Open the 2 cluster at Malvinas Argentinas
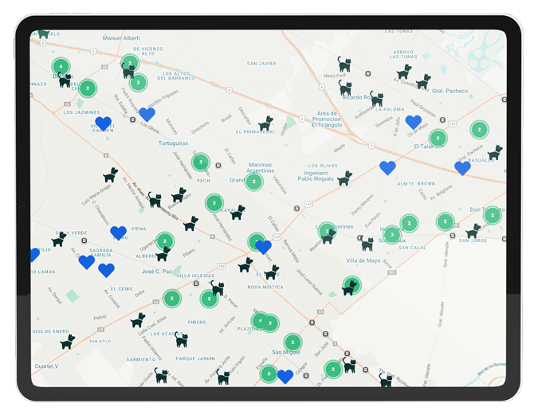Image resolution: width=534 pixels, height=411 pixels. [x=253, y=182]
